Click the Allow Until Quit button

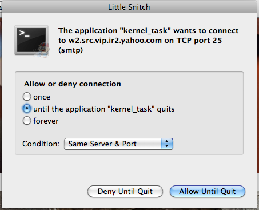208,191
